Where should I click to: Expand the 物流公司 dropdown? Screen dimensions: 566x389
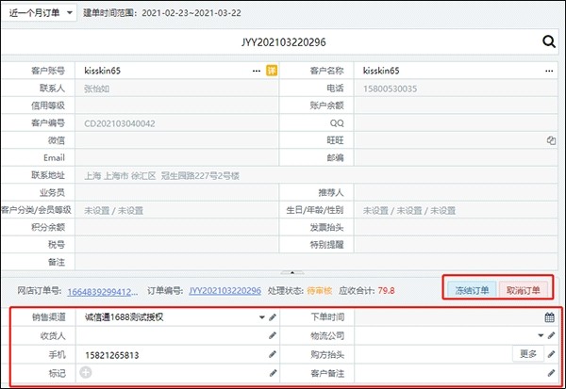point(541,336)
